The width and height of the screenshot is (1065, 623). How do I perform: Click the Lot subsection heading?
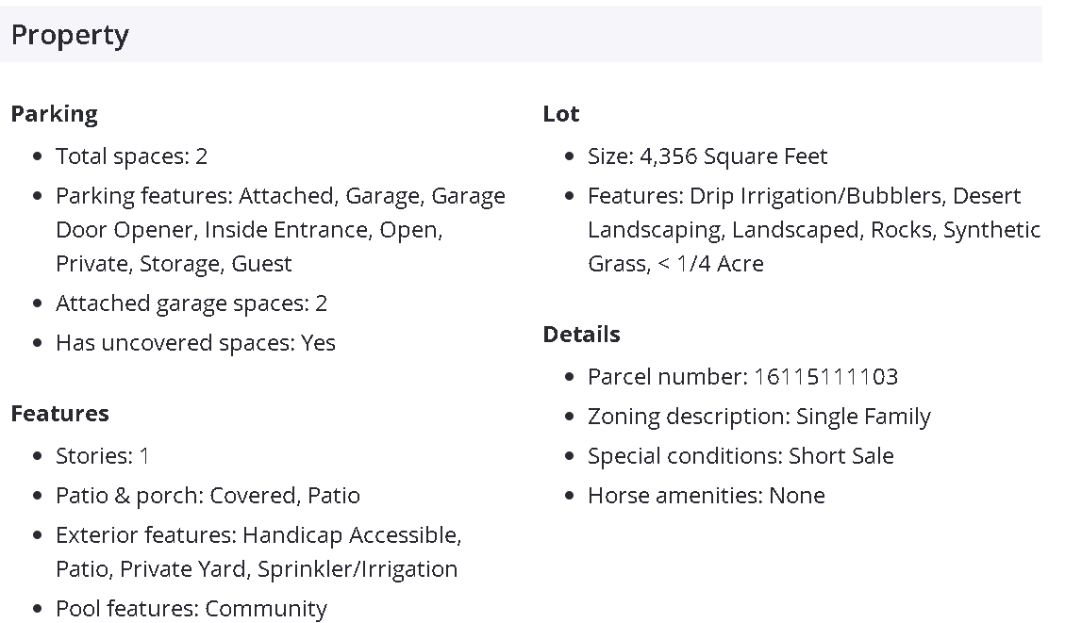pyautogui.click(x=561, y=114)
